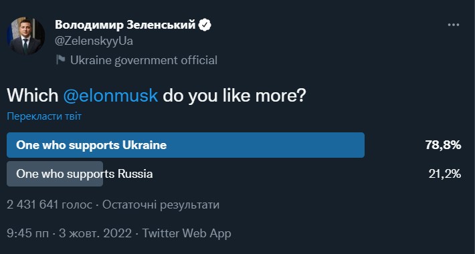Open the three-dot more options menu
This screenshot has width=475, height=254.
tap(453, 25)
